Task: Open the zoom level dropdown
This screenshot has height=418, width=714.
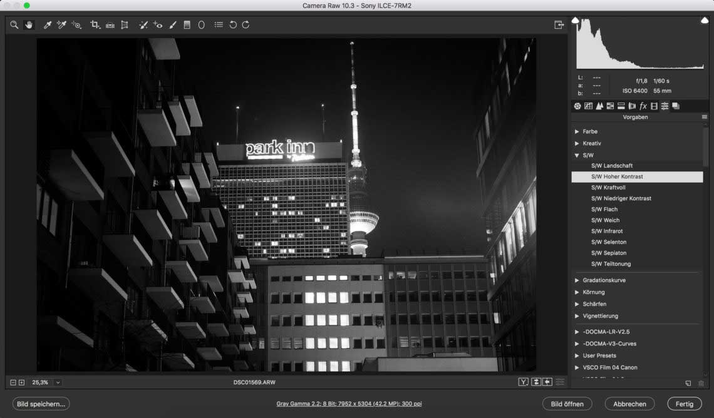Action: 58,382
